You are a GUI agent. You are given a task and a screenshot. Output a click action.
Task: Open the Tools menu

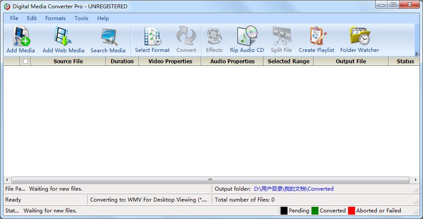click(81, 18)
